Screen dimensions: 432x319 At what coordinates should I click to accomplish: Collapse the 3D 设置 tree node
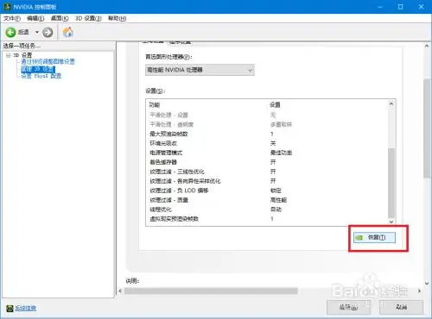pyautogui.click(x=8, y=55)
